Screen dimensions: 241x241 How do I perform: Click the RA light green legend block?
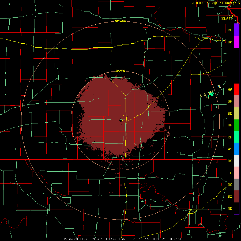[236, 137]
